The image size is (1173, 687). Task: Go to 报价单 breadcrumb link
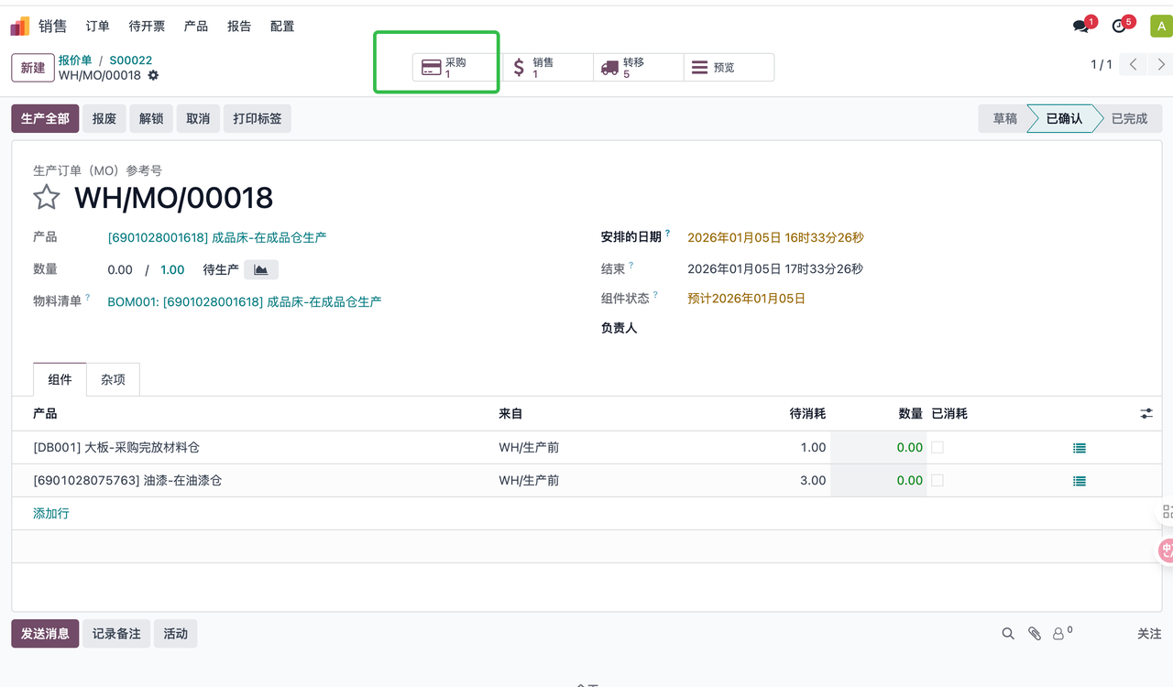(75, 60)
